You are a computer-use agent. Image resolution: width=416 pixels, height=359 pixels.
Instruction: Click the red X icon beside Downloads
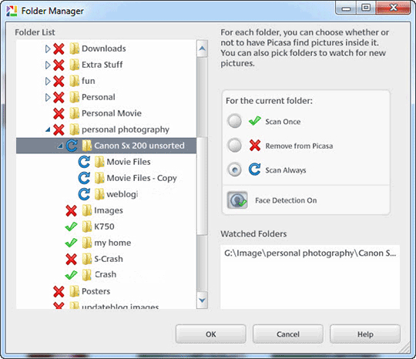click(x=59, y=49)
